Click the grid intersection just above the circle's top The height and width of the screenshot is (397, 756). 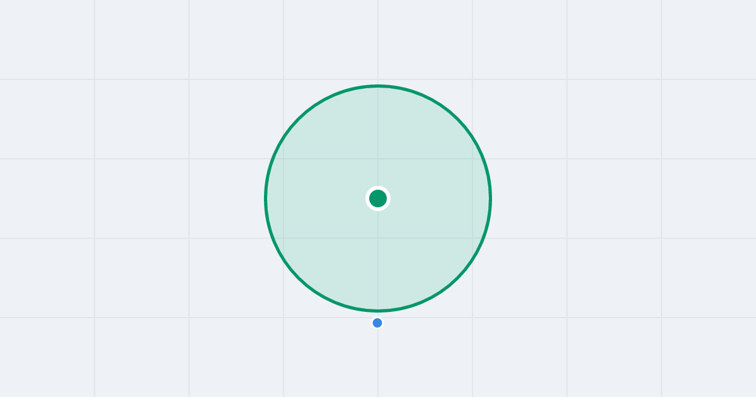pyautogui.click(x=378, y=79)
